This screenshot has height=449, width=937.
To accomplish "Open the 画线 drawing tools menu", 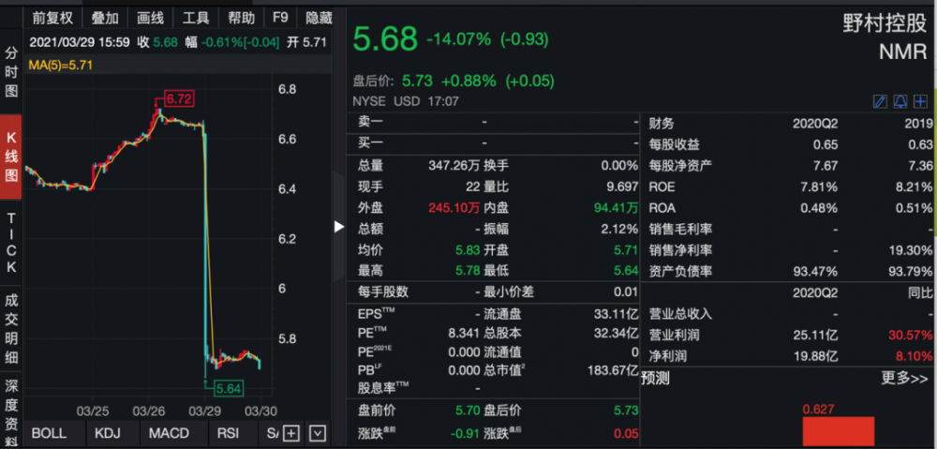I will point(150,18).
